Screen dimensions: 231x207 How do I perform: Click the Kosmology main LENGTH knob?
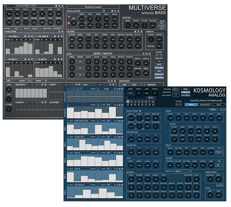(x=170, y=118)
